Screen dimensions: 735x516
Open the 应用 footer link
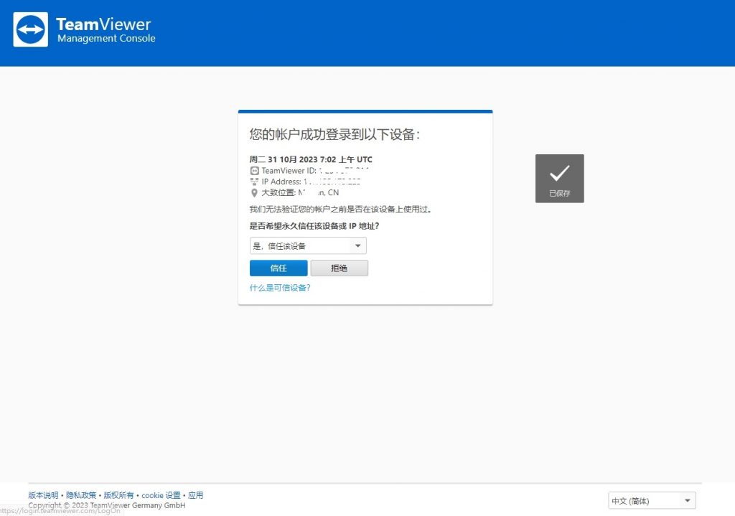195,495
